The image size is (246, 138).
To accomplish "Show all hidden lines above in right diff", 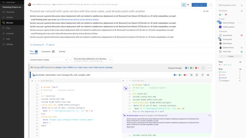I will (x=123, y=81).
